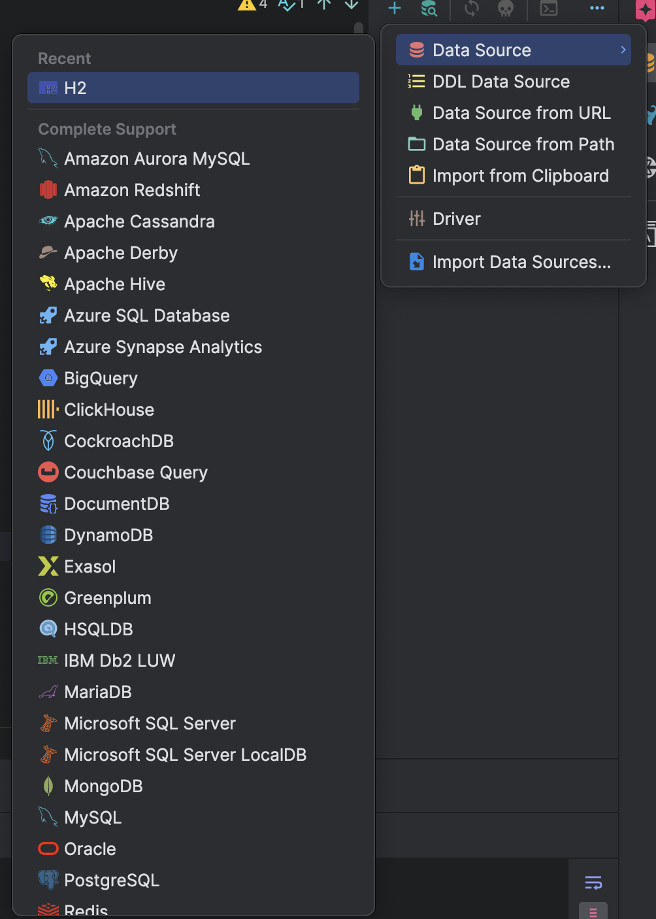Jump to next highlighted problem down arrow
This screenshot has height=919, width=656.
[352, 5]
